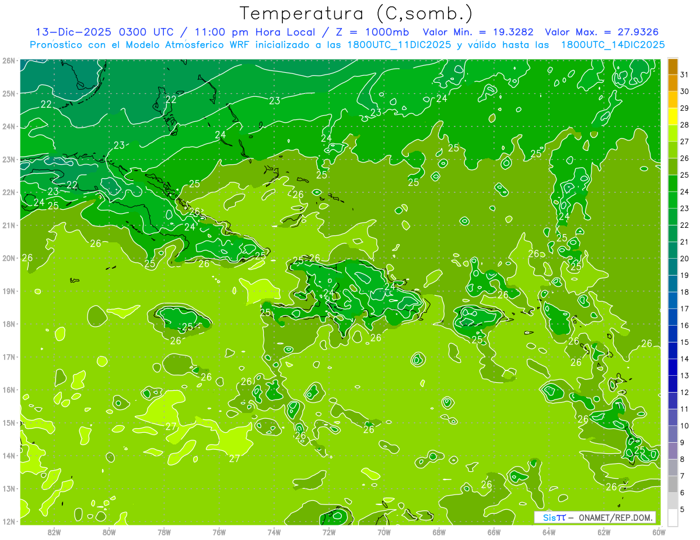Click the 68W longitude axis label

pos(439,532)
